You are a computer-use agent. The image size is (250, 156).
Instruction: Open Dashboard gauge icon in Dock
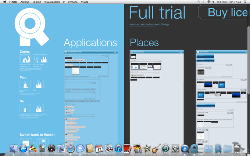[52, 149]
